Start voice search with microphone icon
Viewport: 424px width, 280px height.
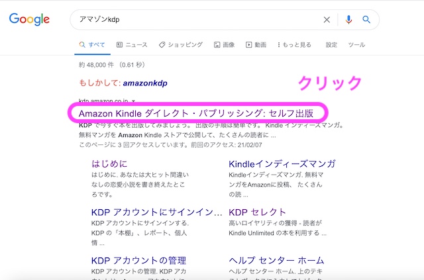click(x=349, y=20)
